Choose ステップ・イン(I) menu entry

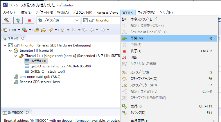click(x=169, y=72)
